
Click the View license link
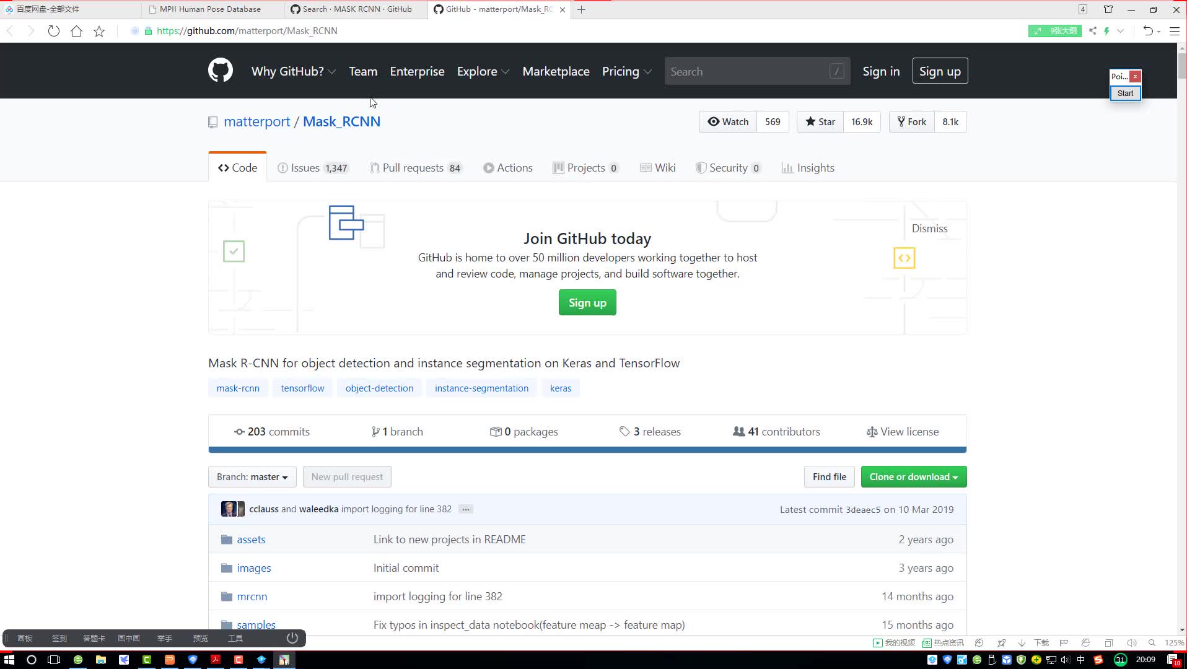[903, 431]
